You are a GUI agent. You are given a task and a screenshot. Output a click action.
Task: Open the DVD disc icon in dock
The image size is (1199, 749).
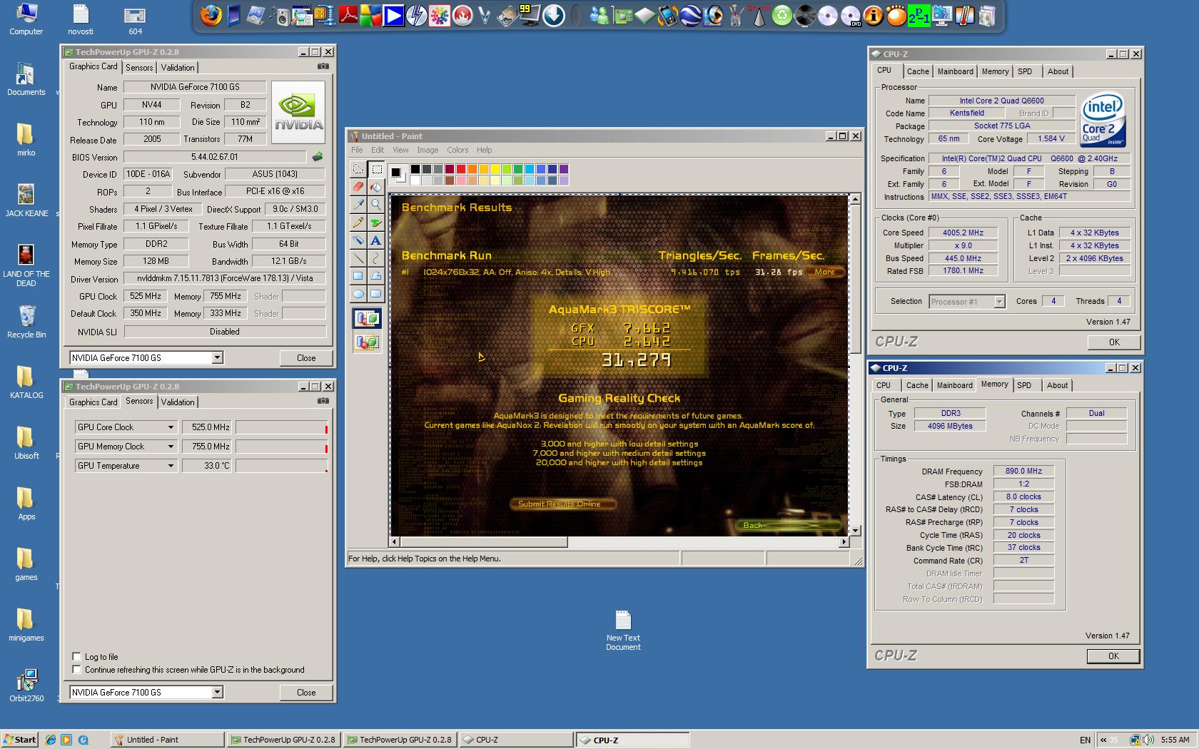[x=850, y=16]
